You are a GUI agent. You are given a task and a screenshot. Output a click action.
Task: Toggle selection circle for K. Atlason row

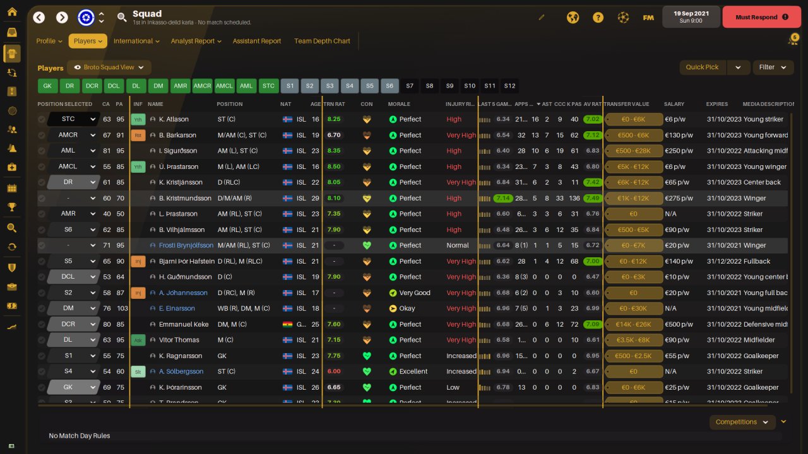tap(42, 119)
